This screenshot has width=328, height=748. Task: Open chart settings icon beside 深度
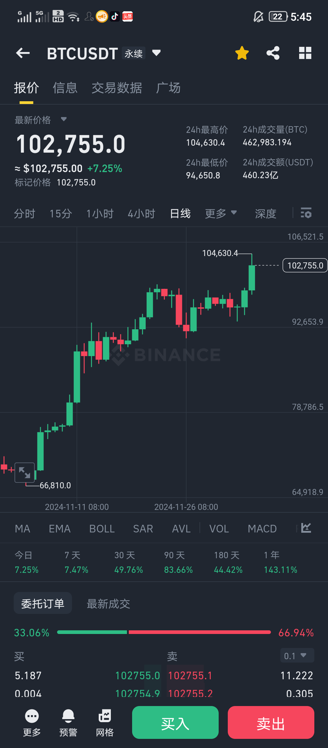[306, 213]
